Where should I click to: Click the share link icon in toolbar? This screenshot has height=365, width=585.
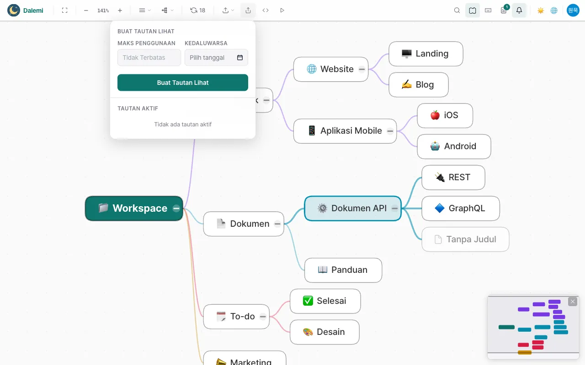(x=248, y=10)
